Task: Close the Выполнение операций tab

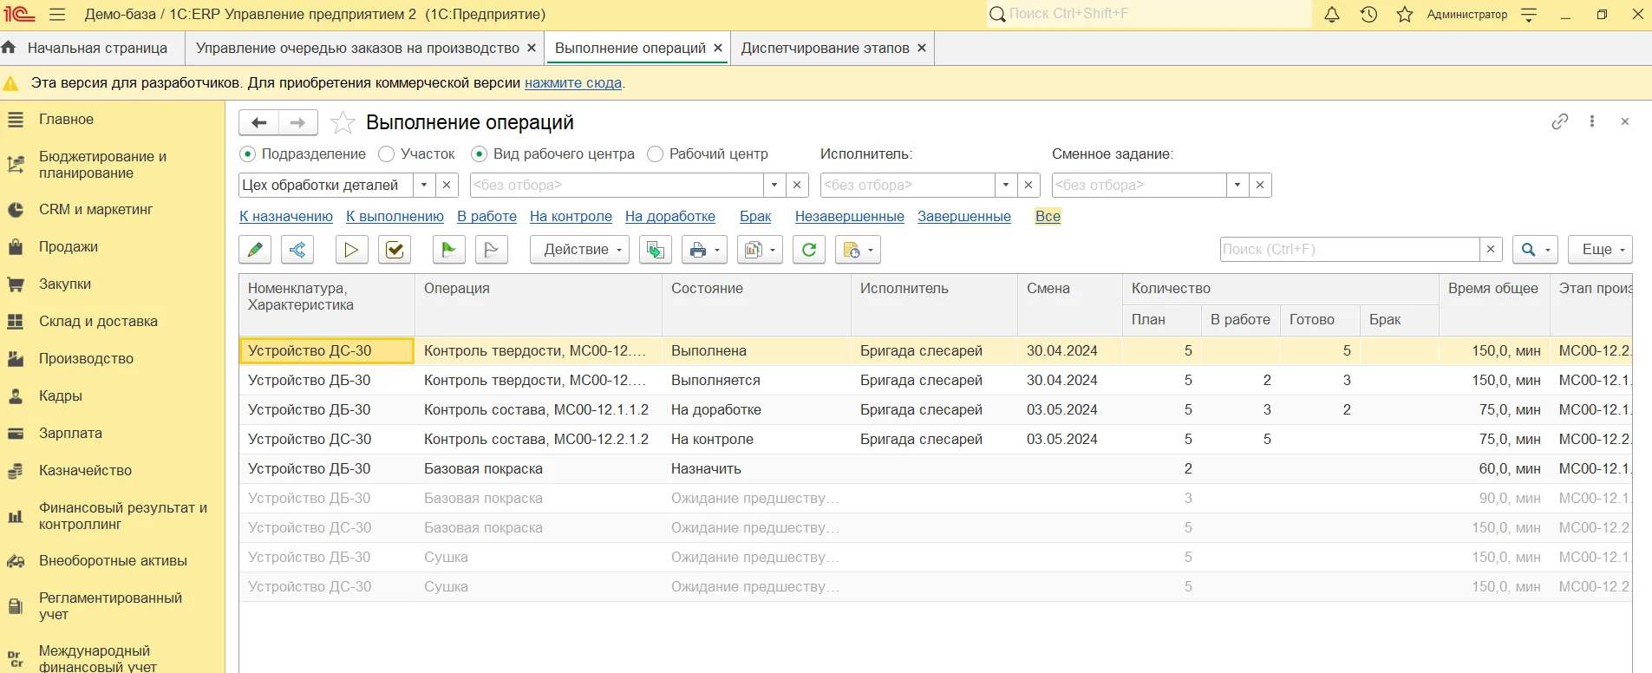Action: coord(718,49)
